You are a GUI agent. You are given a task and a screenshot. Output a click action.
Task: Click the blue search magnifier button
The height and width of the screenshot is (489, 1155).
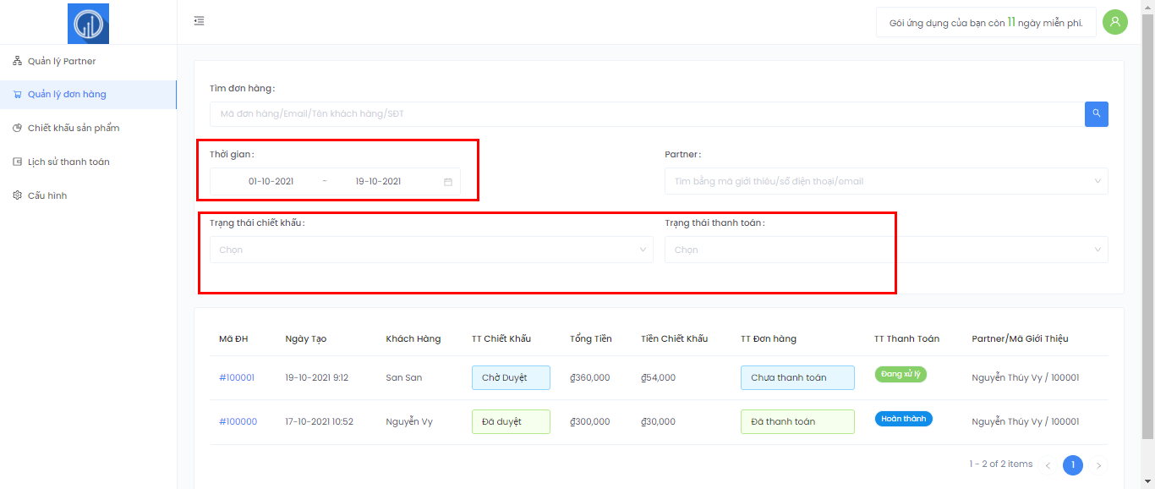click(1096, 113)
